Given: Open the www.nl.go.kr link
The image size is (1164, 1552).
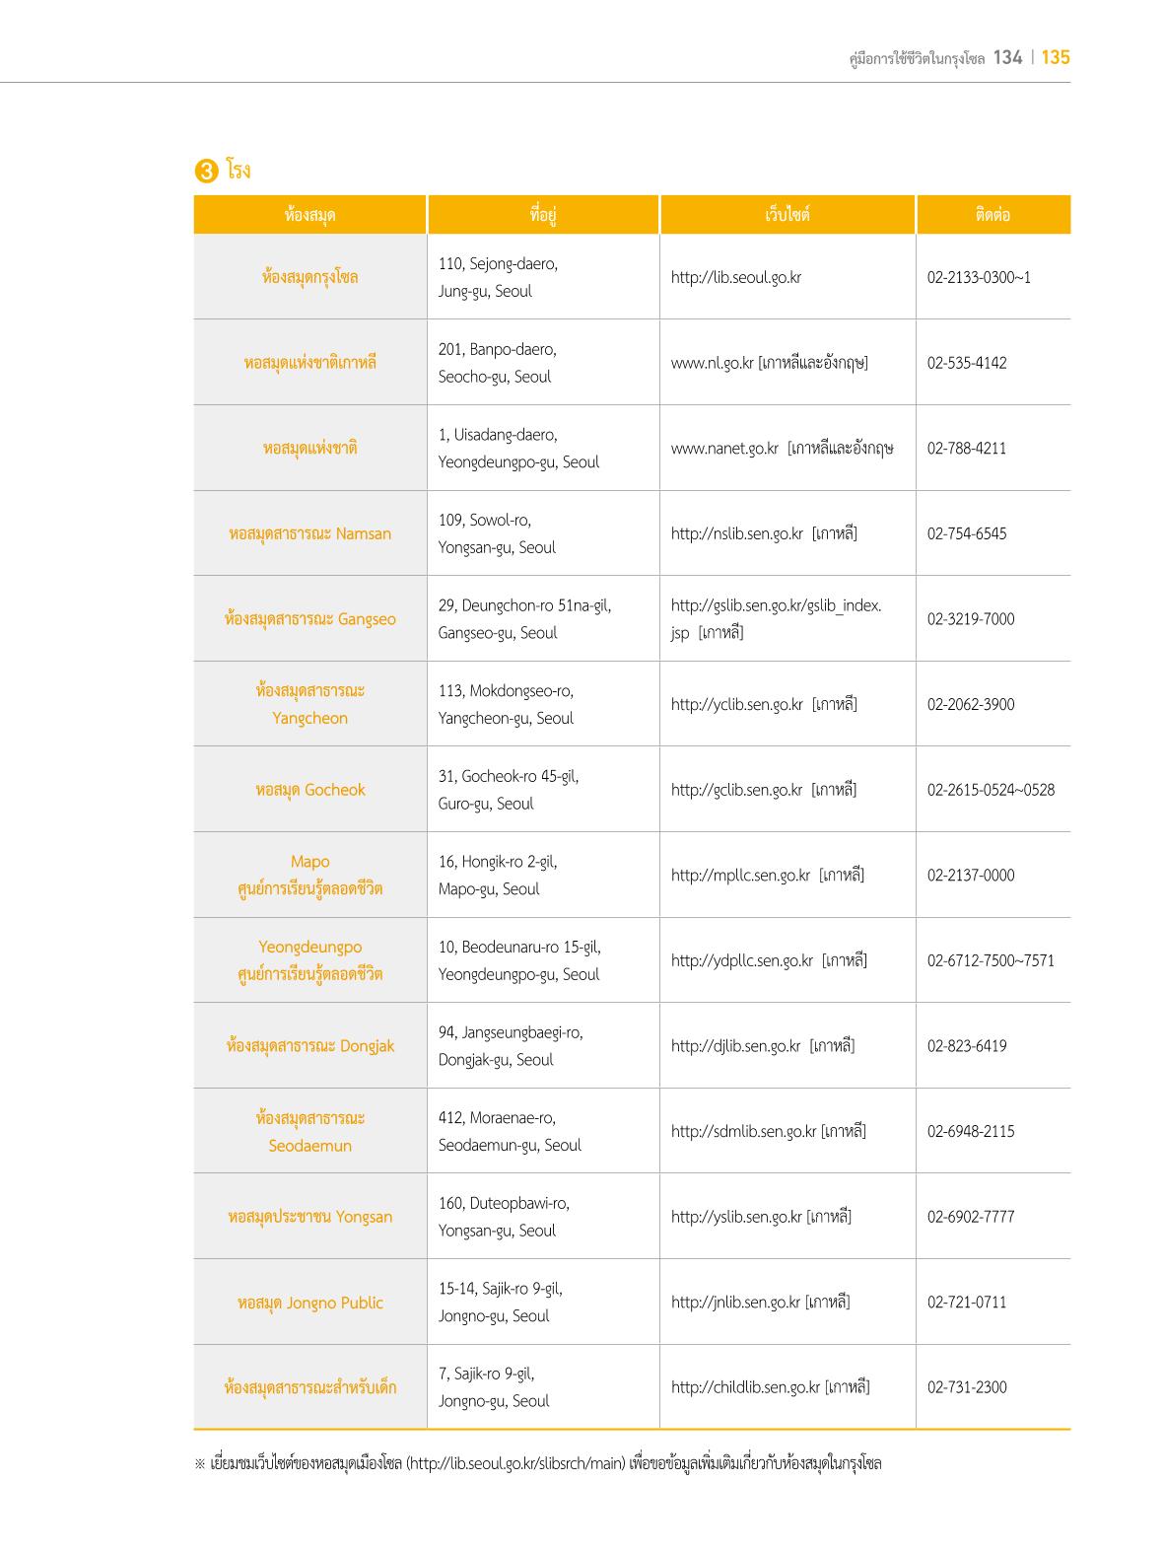Looking at the screenshot, I should click(x=712, y=363).
